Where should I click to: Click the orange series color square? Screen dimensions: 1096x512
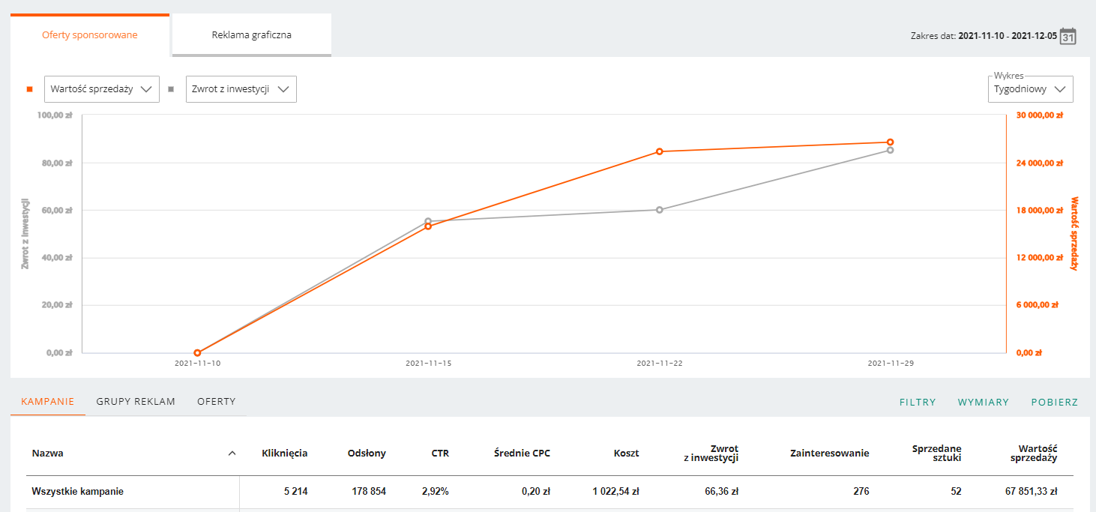click(x=30, y=89)
